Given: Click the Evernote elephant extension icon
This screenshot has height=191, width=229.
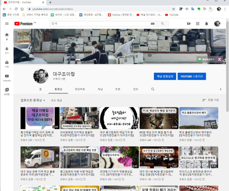Looking at the screenshot, I should pos(198,9).
